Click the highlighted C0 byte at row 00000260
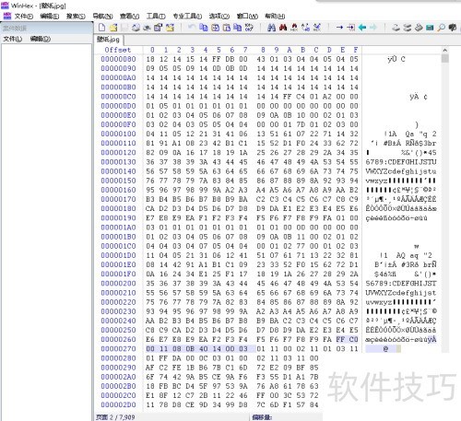The height and width of the screenshot is (421, 461). [354, 340]
